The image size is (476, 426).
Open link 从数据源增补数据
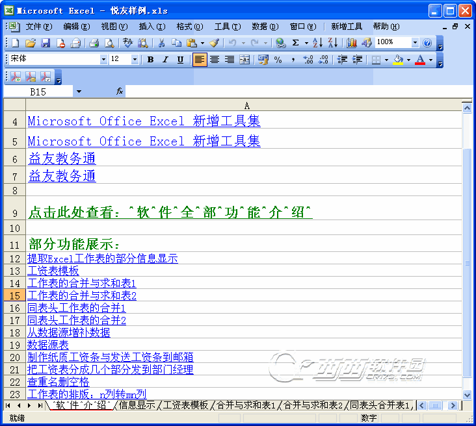[x=69, y=332]
